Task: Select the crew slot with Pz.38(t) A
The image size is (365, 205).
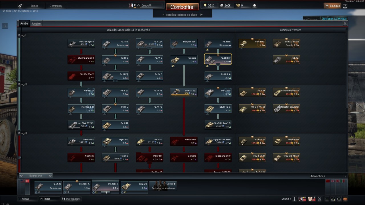Action: point(77,188)
